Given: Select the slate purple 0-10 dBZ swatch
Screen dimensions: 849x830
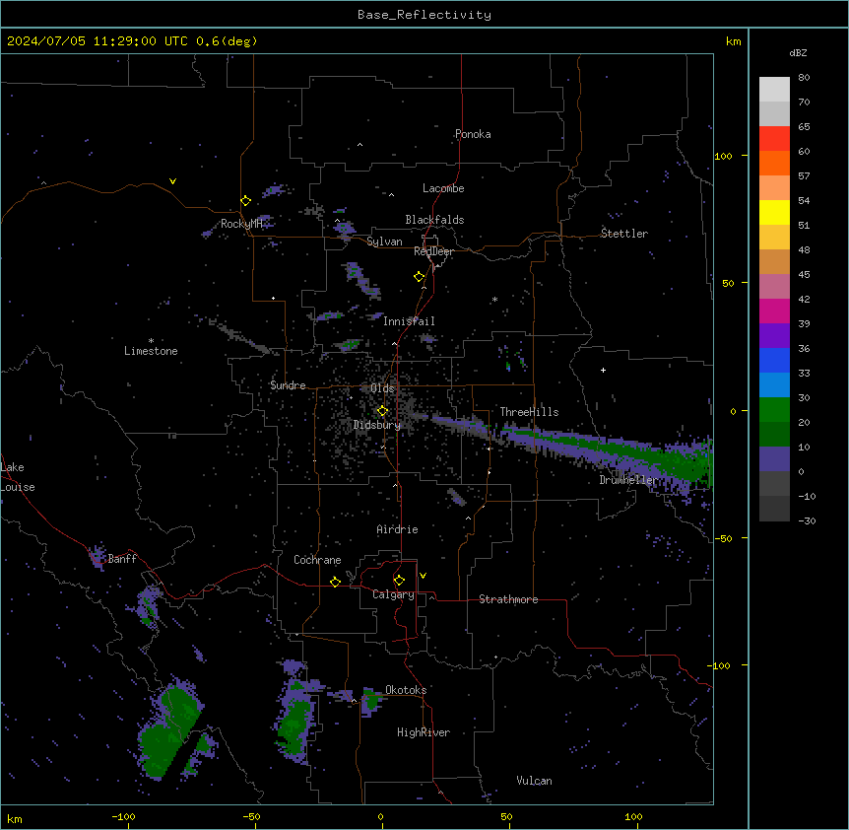Looking at the screenshot, I should tap(774, 459).
